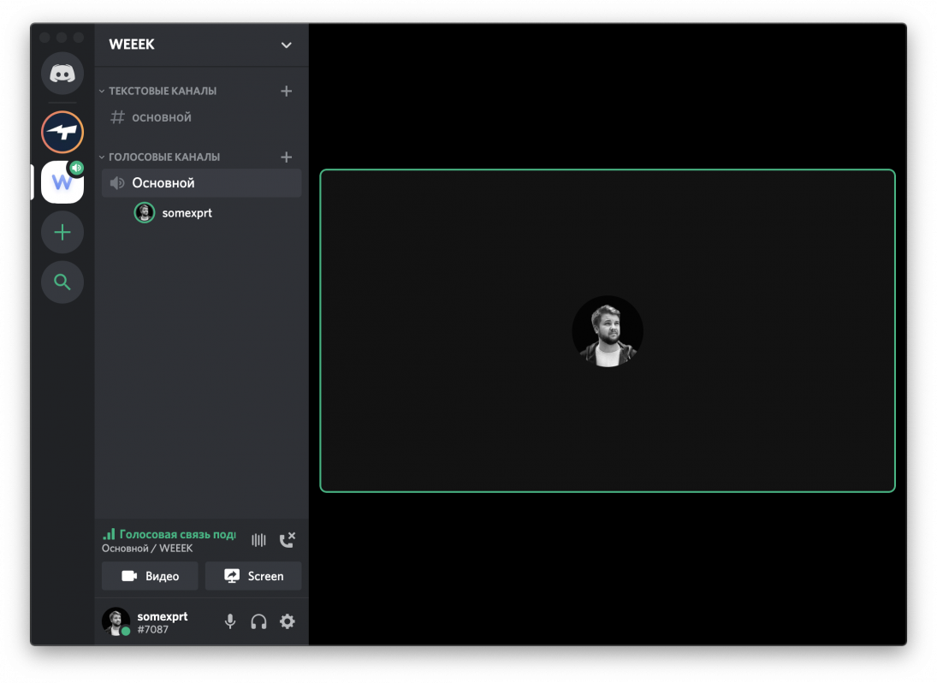Collapse the ГОЛОСОВЫЕ КАНАЛЫ category
Image resolution: width=937 pixels, height=683 pixels.
pos(163,157)
